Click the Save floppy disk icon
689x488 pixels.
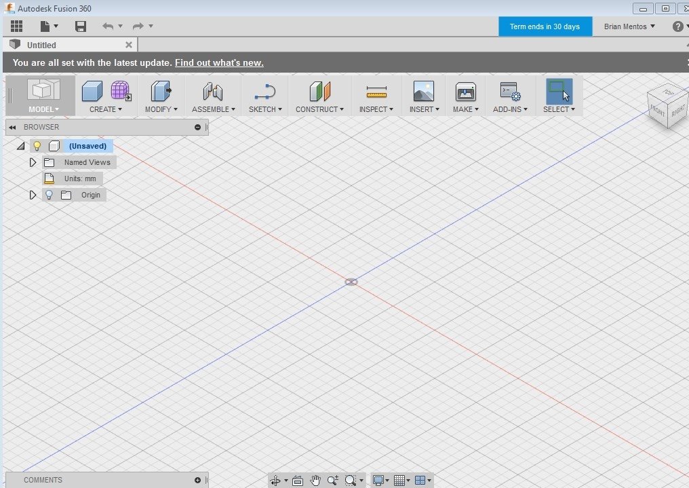(81, 26)
